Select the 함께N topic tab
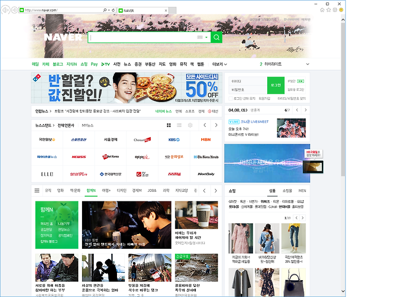The width and height of the screenshot is (397, 297). pyautogui.click(x=91, y=191)
